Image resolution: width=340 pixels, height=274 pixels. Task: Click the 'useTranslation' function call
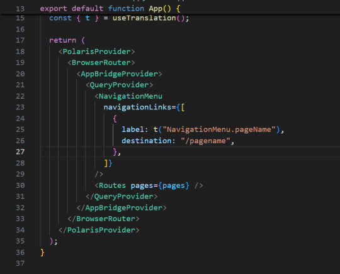[x=144, y=18]
